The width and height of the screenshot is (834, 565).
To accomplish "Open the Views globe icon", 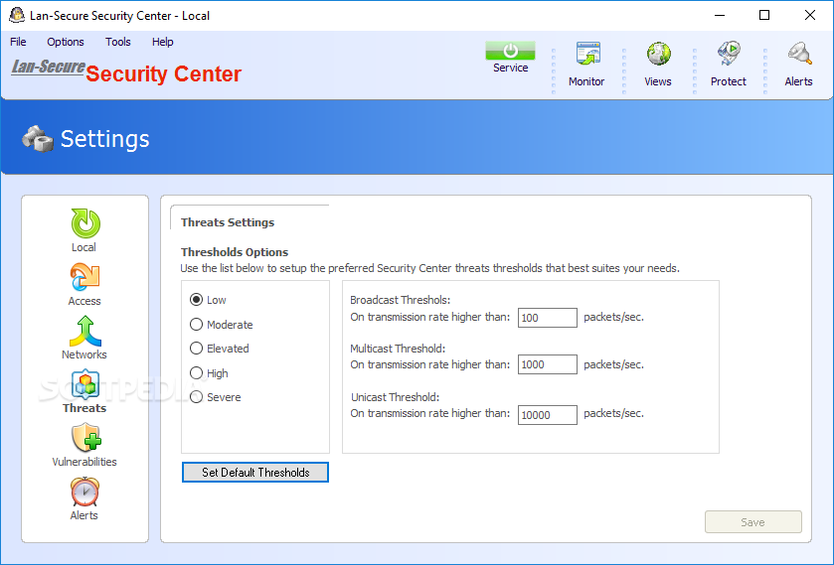I will point(658,54).
